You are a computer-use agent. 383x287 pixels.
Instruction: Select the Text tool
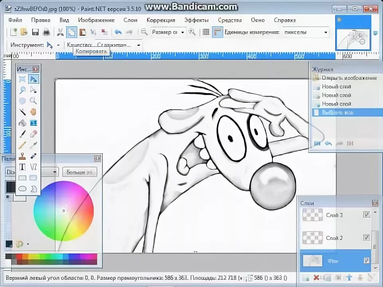pos(22,167)
